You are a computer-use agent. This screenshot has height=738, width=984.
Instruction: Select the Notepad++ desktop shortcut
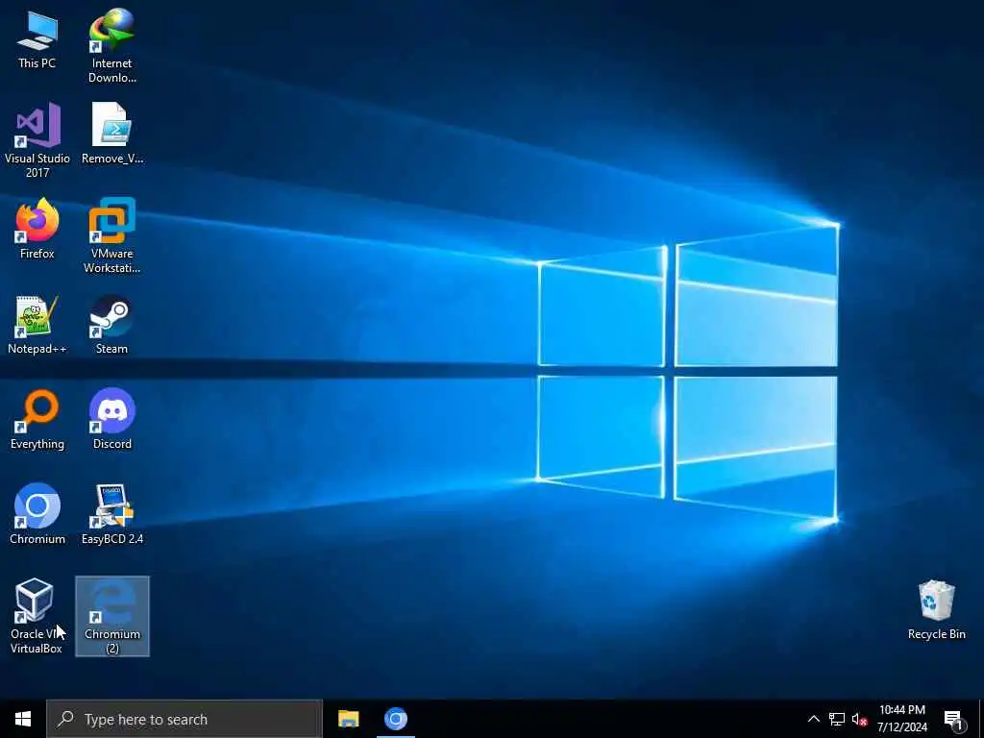[x=37, y=325]
